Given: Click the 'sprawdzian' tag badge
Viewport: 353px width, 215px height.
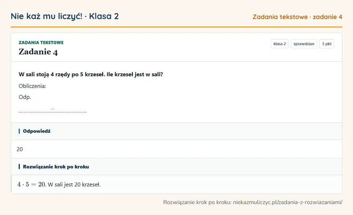Looking at the screenshot, I should point(304,44).
